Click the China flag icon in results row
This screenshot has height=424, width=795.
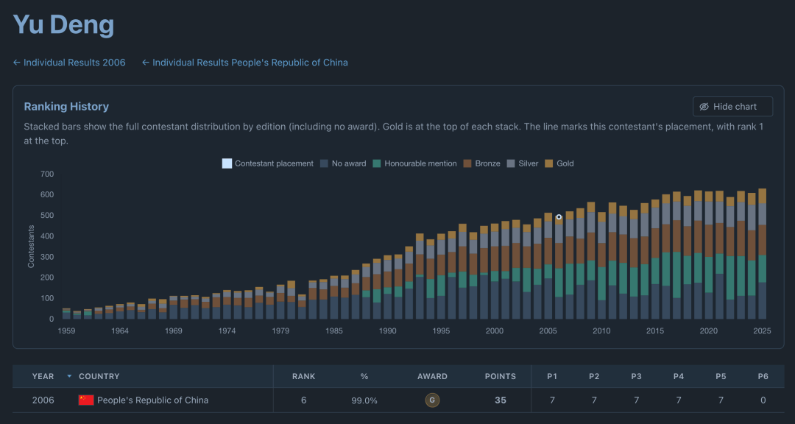point(86,400)
